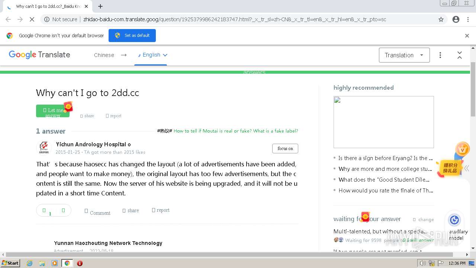Viewport: 476px width, 268px height.
Task: Share the answer beside Comment
Action: (131, 210)
